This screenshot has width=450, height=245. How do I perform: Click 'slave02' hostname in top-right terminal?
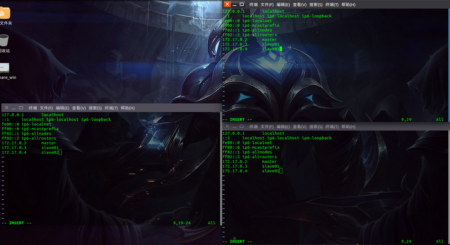point(271,49)
